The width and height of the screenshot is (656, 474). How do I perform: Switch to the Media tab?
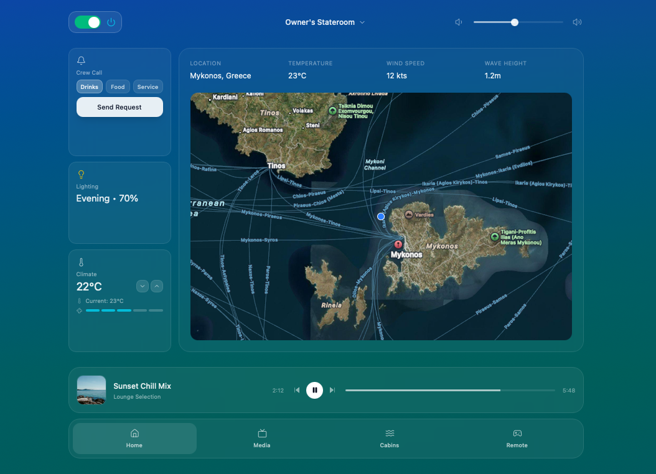[262, 439]
